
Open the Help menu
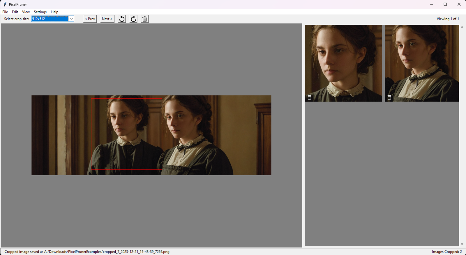(x=54, y=12)
